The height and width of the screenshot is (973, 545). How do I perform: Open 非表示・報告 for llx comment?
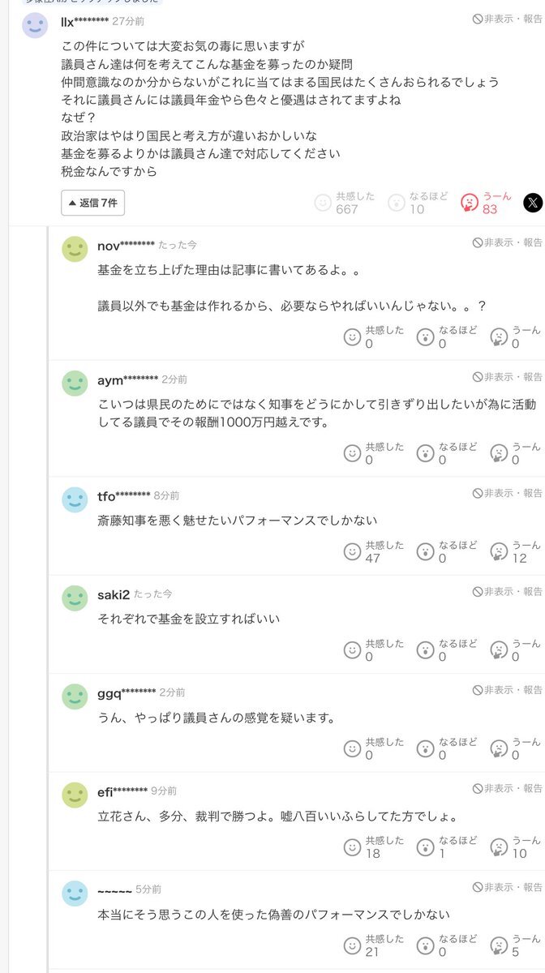tap(508, 19)
